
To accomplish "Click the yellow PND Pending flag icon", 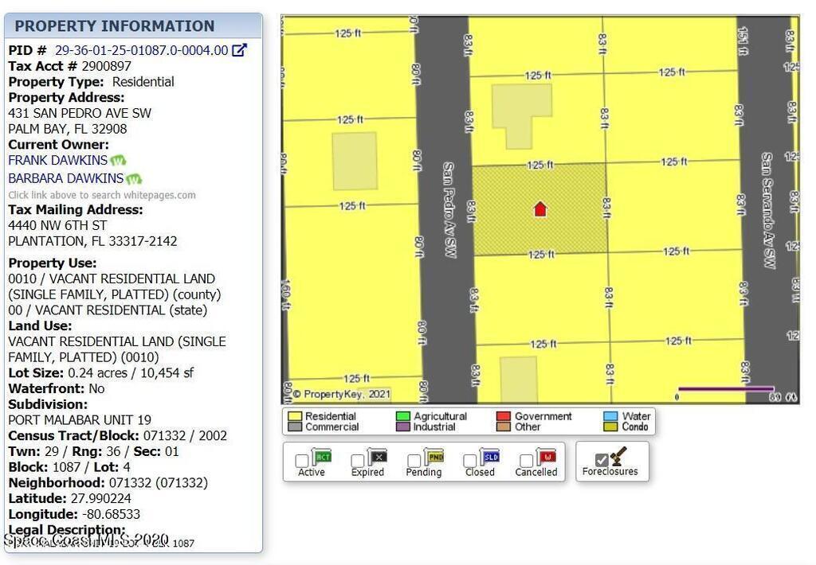I will pos(434,457).
